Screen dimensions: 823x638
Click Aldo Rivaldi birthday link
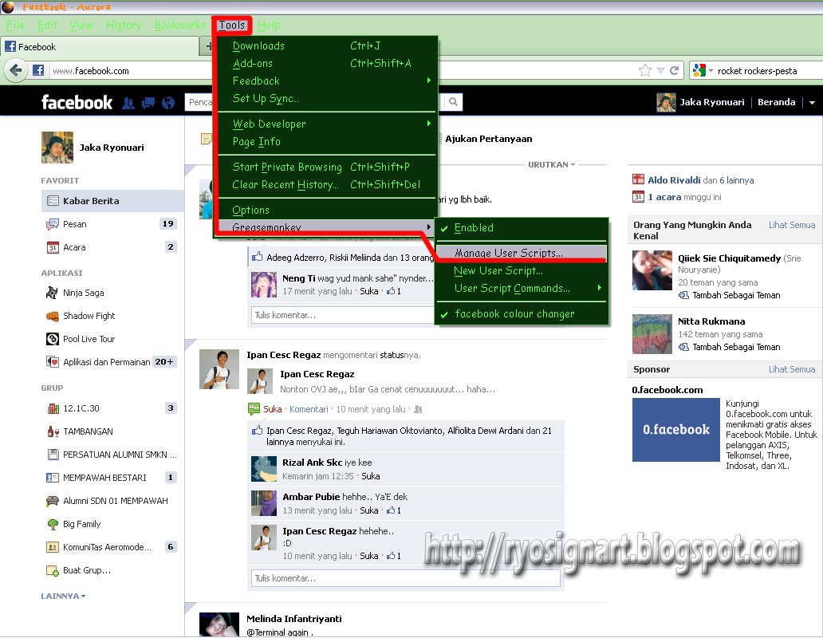point(674,180)
